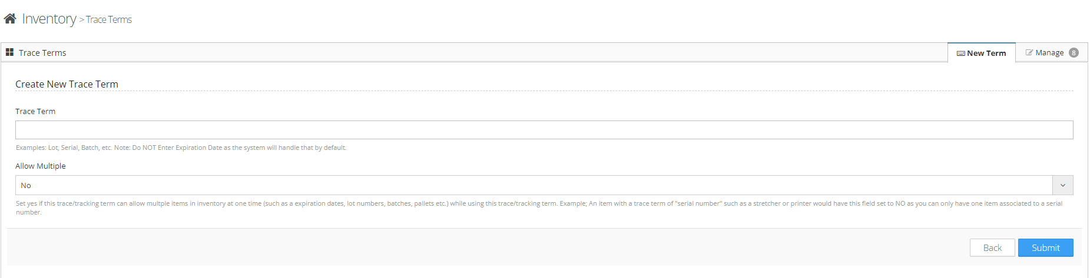Click the Create New Trace Term heading
1090x278 pixels.
tap(67, 84)
